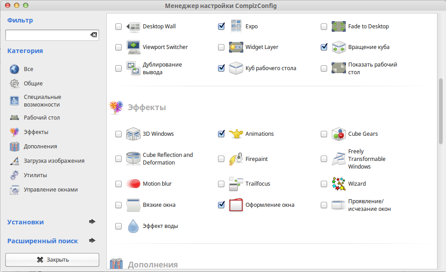Click the Cube Reflection and Deformation icon

(133, 159)
